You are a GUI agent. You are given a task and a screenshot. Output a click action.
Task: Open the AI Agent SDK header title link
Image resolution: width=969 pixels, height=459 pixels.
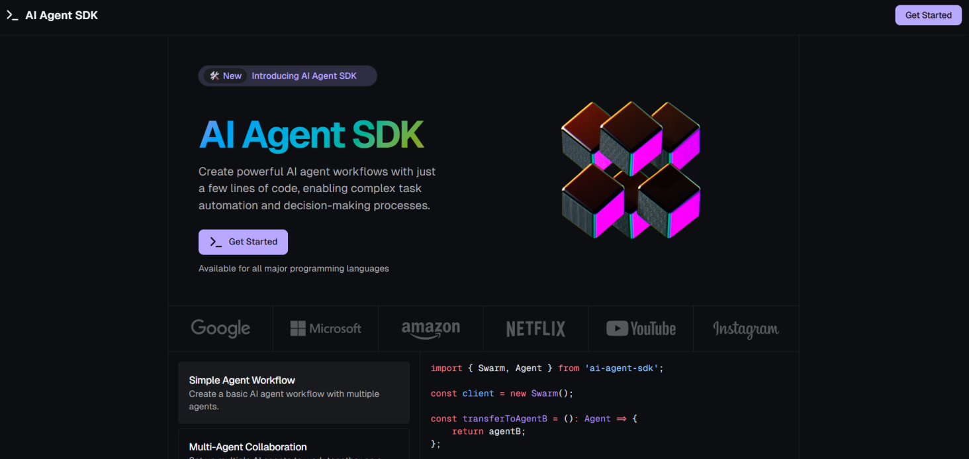point(62,15)
